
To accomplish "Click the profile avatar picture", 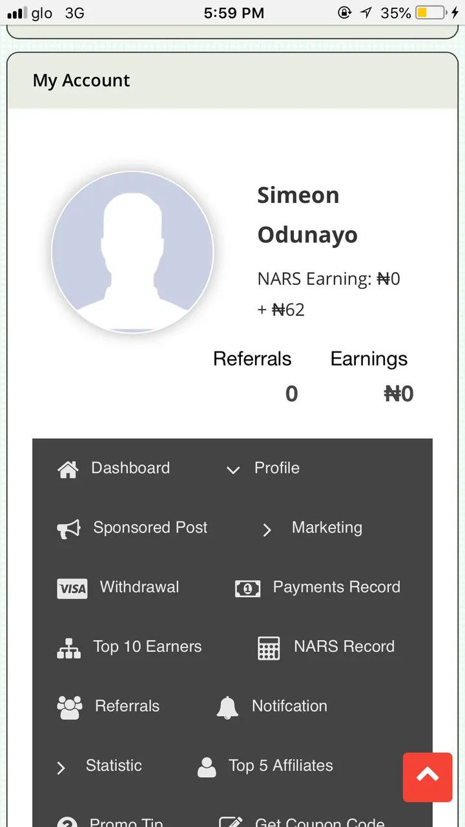I will tap(132, 253).
